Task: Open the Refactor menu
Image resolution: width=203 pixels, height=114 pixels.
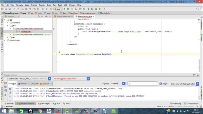Action: [42, 5]
